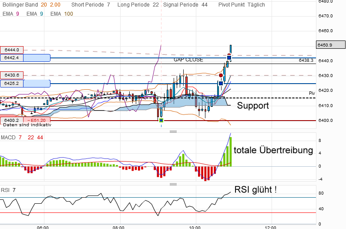Click the RSI 40 axis label
The height and width of the screenshot is (229, 346).
pos(321,209)
